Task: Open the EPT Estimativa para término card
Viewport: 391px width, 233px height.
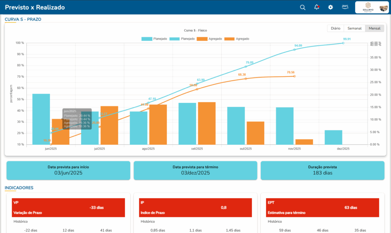Action: pyautogui.click(x=323, y=207)
